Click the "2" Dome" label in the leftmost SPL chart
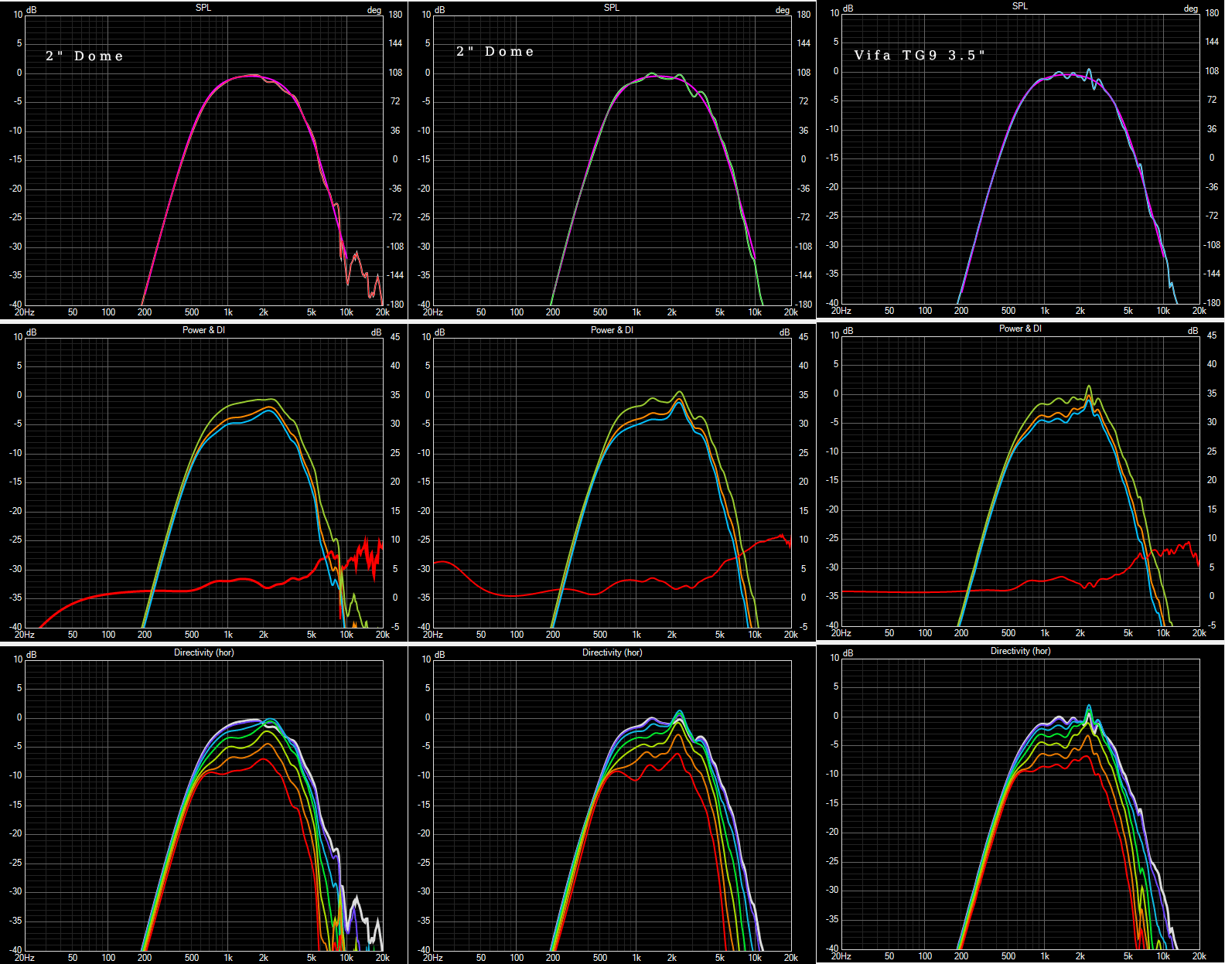The height and width of the screenshot is (964, 1225). pyautogui.click(x=84, y=56)
